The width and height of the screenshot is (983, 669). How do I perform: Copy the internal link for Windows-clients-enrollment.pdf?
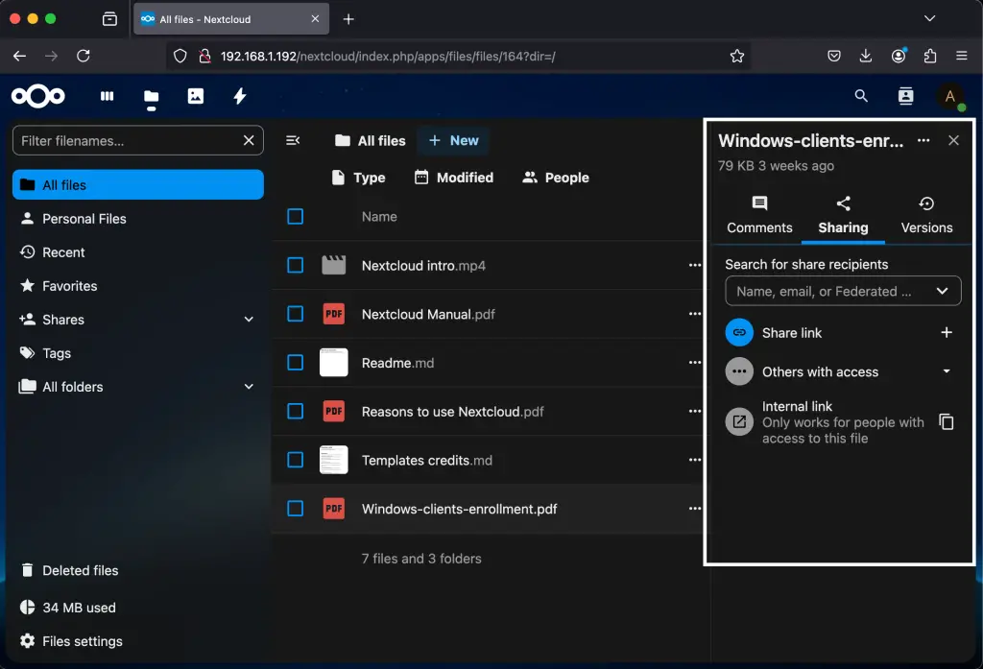pyautogui.click(x=947, y=421)
